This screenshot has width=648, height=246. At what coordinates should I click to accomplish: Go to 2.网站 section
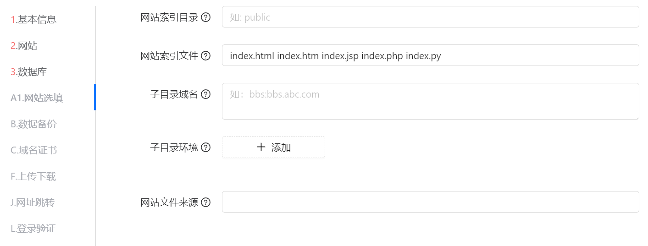(24, 46)
